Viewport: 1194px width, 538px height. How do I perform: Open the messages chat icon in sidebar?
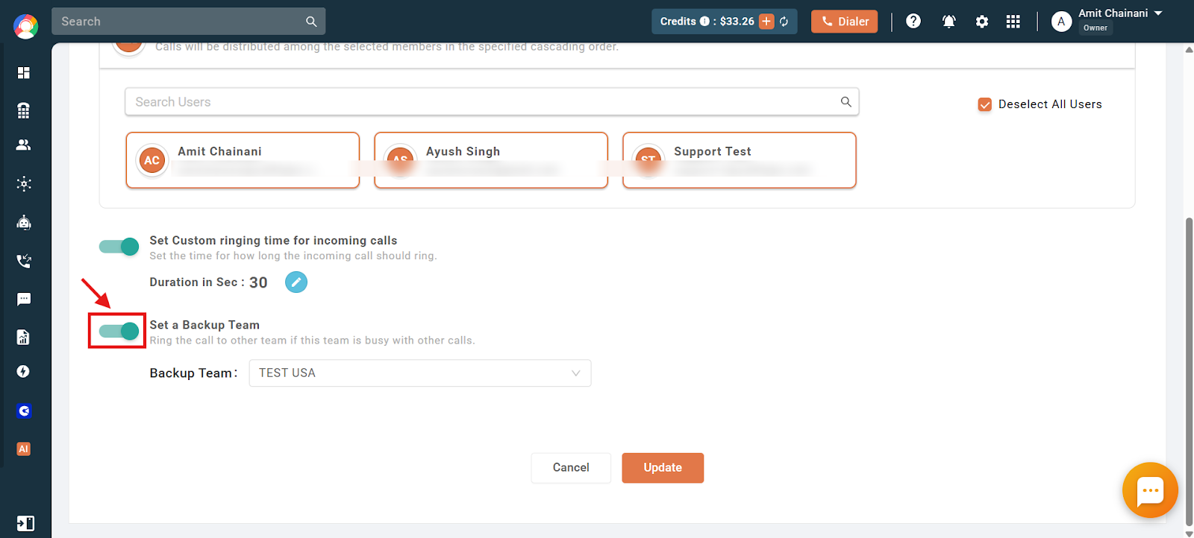[24, 300]
